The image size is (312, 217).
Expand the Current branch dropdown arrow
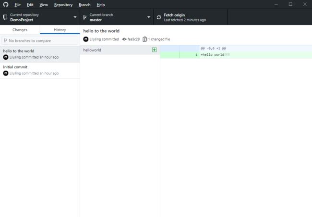[149, 17]
